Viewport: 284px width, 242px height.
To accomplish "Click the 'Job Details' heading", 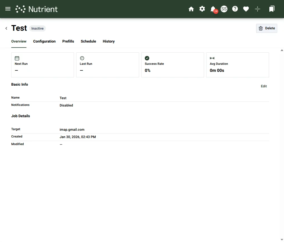I will point(21,116).
